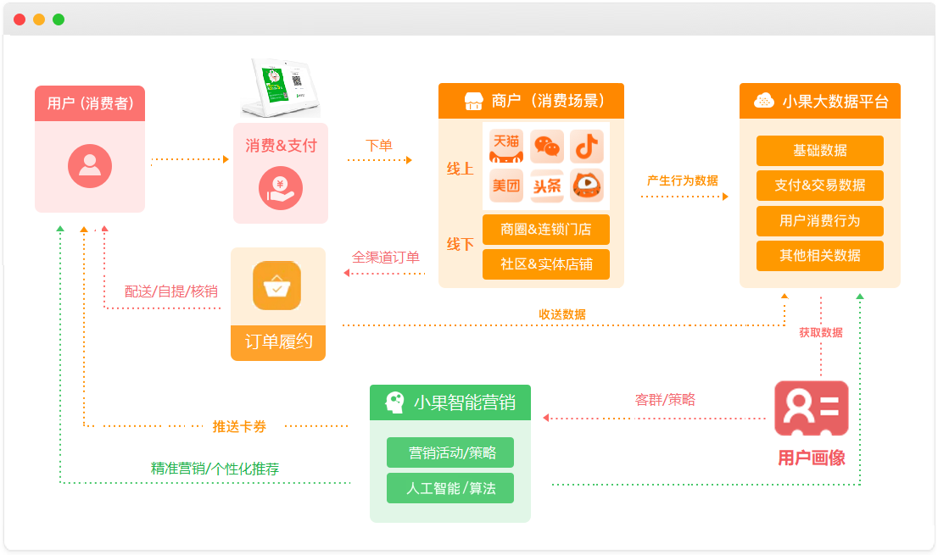The image size is (938, 555).
Task: Click the Tmall (天猫) platform icon
Action: (506, 147)
